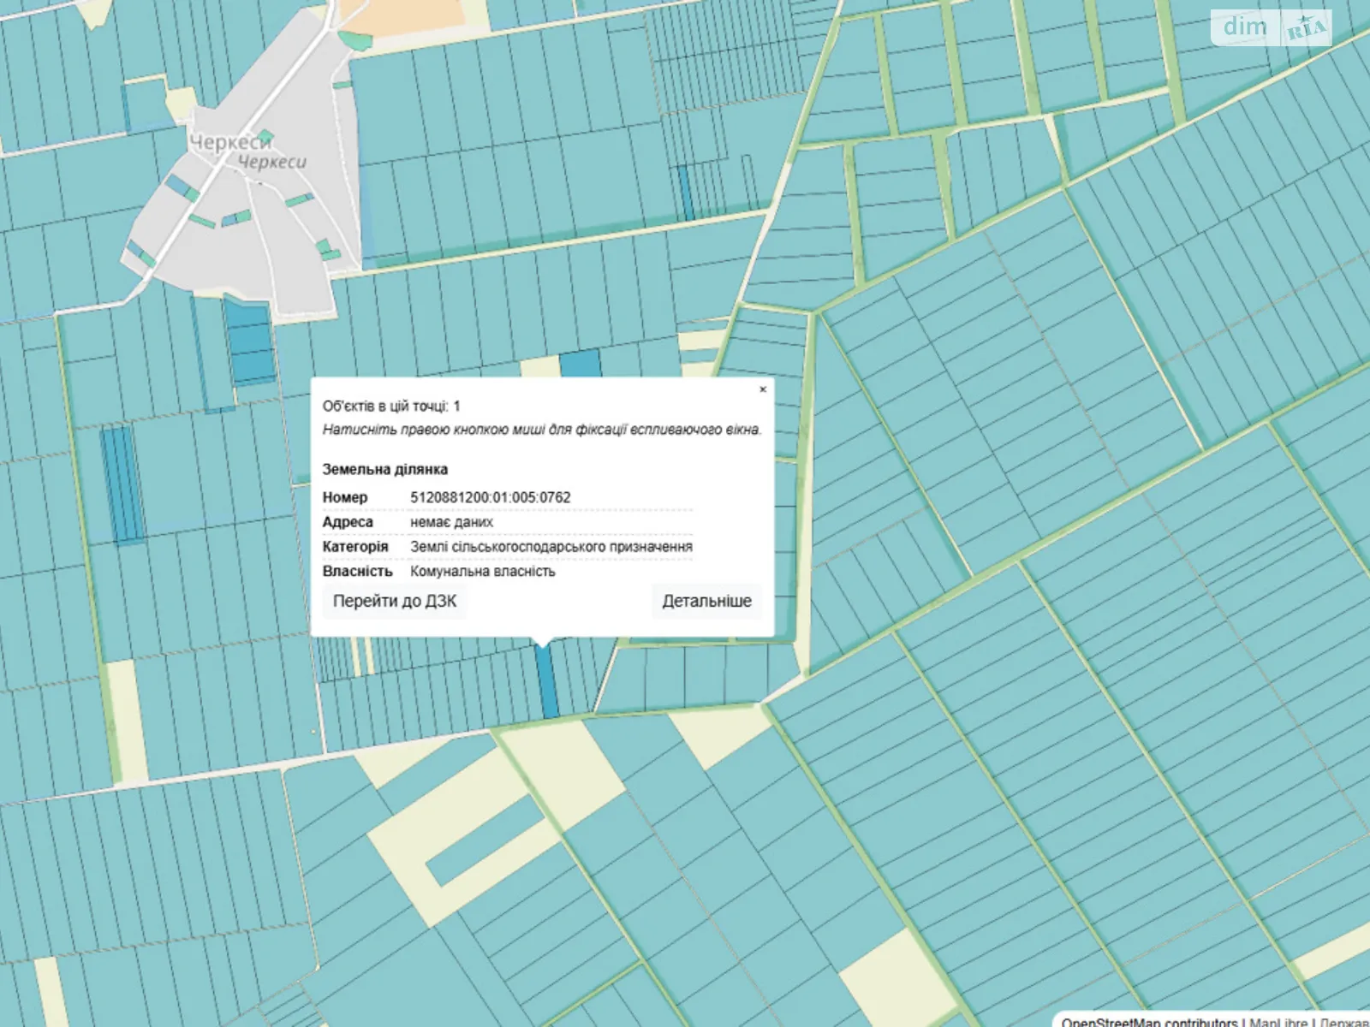Close the land parcel info popup
This screenshot has height=1027, width=1370.
click(x=762, y=389)
